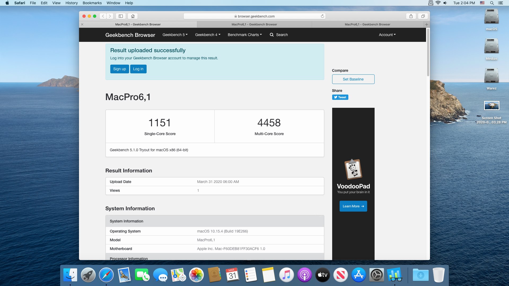The height and width of the screenshot is (286, 509).
Task: Open the Apple menu
Action: [x=7, y=3]
